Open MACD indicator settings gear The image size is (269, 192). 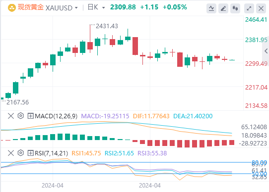[20, 116]
